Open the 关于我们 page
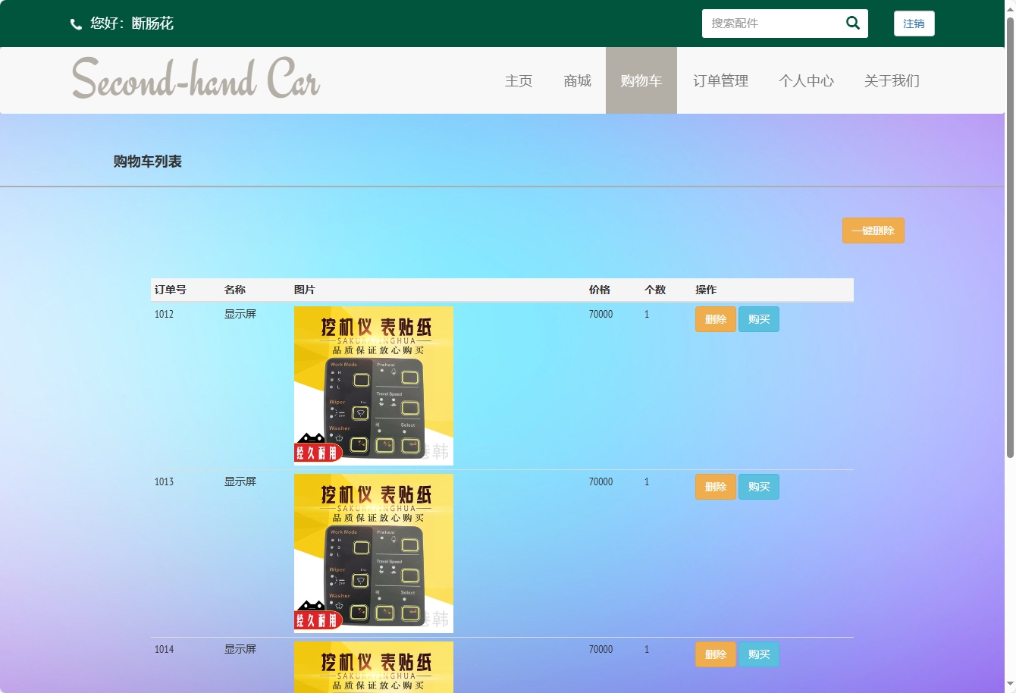The image size is (1016, 693). pos(892,80)
